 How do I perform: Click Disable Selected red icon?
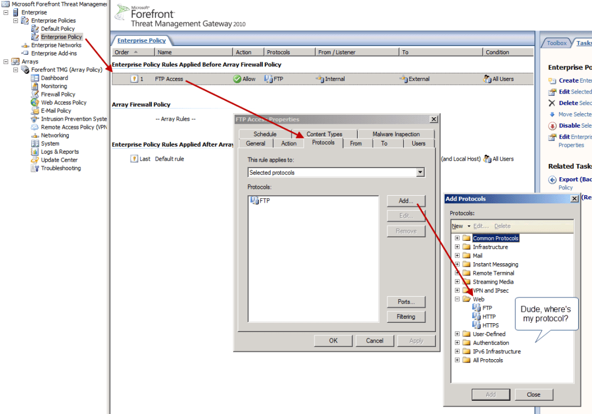[x=552, y=125]
